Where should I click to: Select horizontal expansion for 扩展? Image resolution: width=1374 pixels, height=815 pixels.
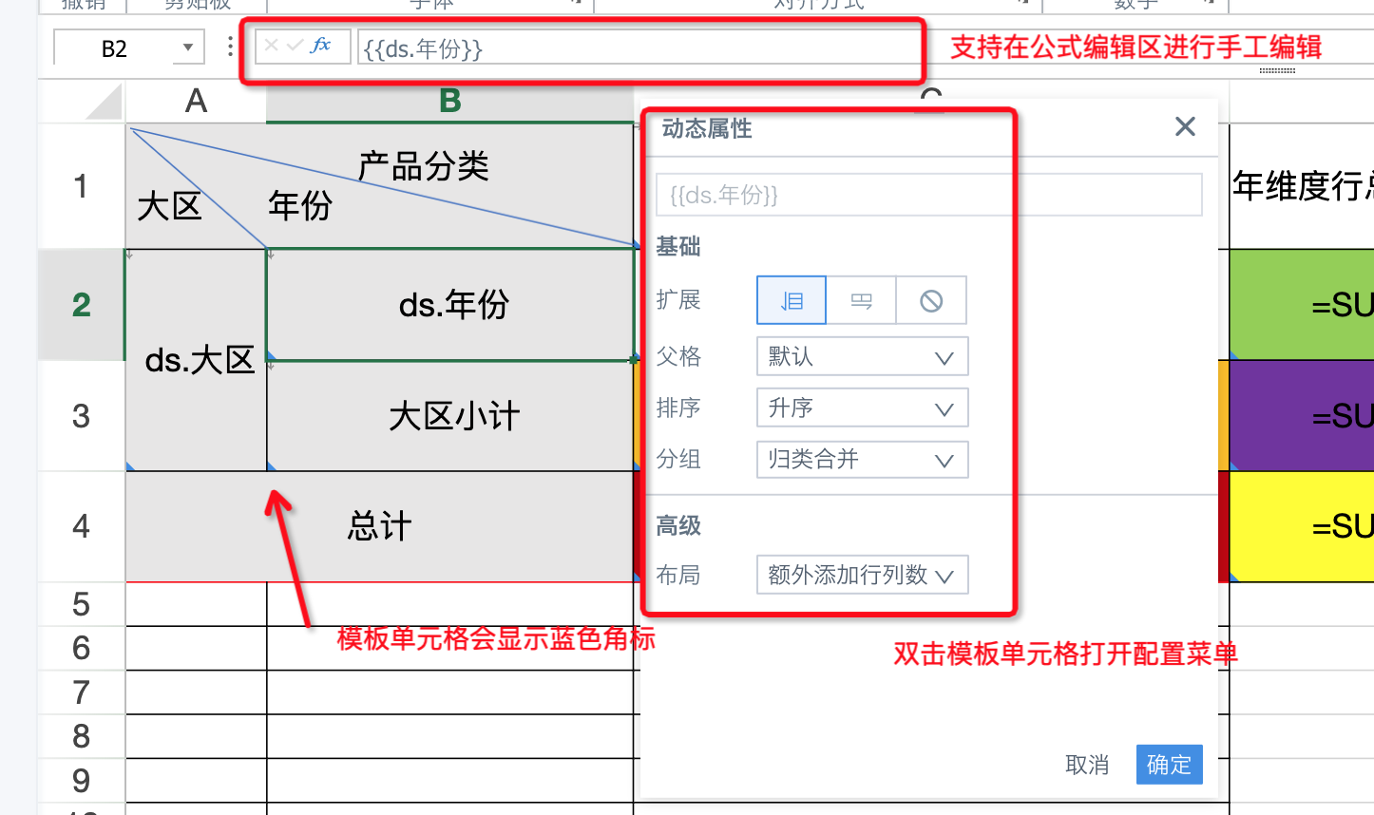pos(861,301)
